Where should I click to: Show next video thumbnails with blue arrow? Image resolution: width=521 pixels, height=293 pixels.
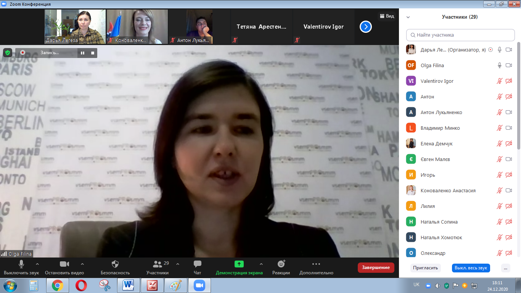[366, 27]
